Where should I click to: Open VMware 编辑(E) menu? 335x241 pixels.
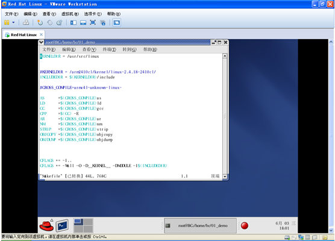[x=30, y=14]
